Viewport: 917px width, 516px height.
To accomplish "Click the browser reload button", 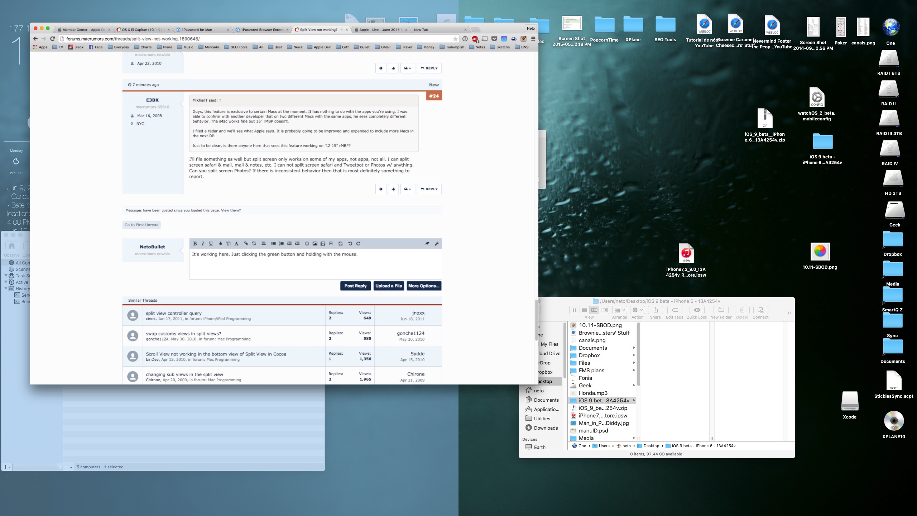I will pos(52,39).
